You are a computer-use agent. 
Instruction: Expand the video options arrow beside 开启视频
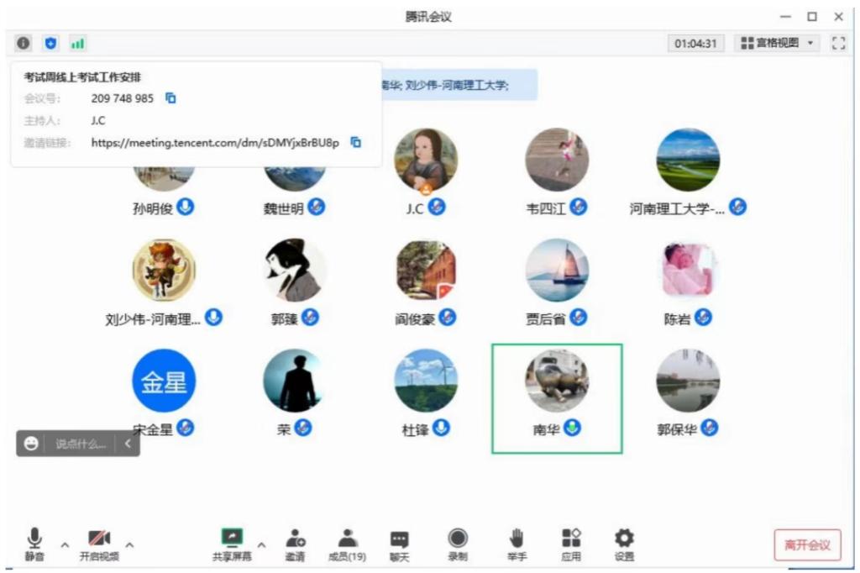129,544
